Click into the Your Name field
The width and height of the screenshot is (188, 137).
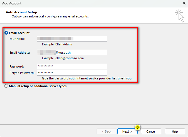(x=72, y=39)
